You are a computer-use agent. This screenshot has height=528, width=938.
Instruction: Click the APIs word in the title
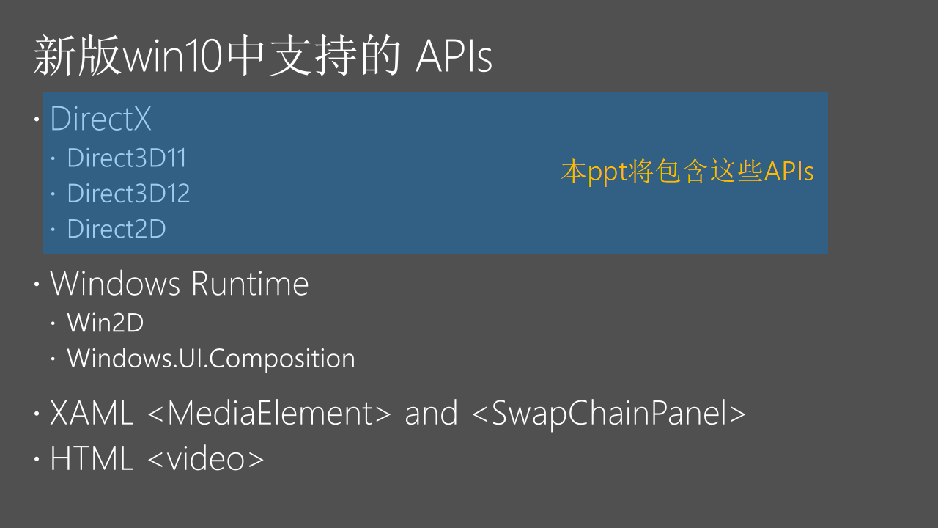(454, 57)
